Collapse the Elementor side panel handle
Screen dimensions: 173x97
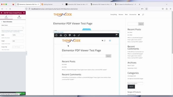pos(26,53)
